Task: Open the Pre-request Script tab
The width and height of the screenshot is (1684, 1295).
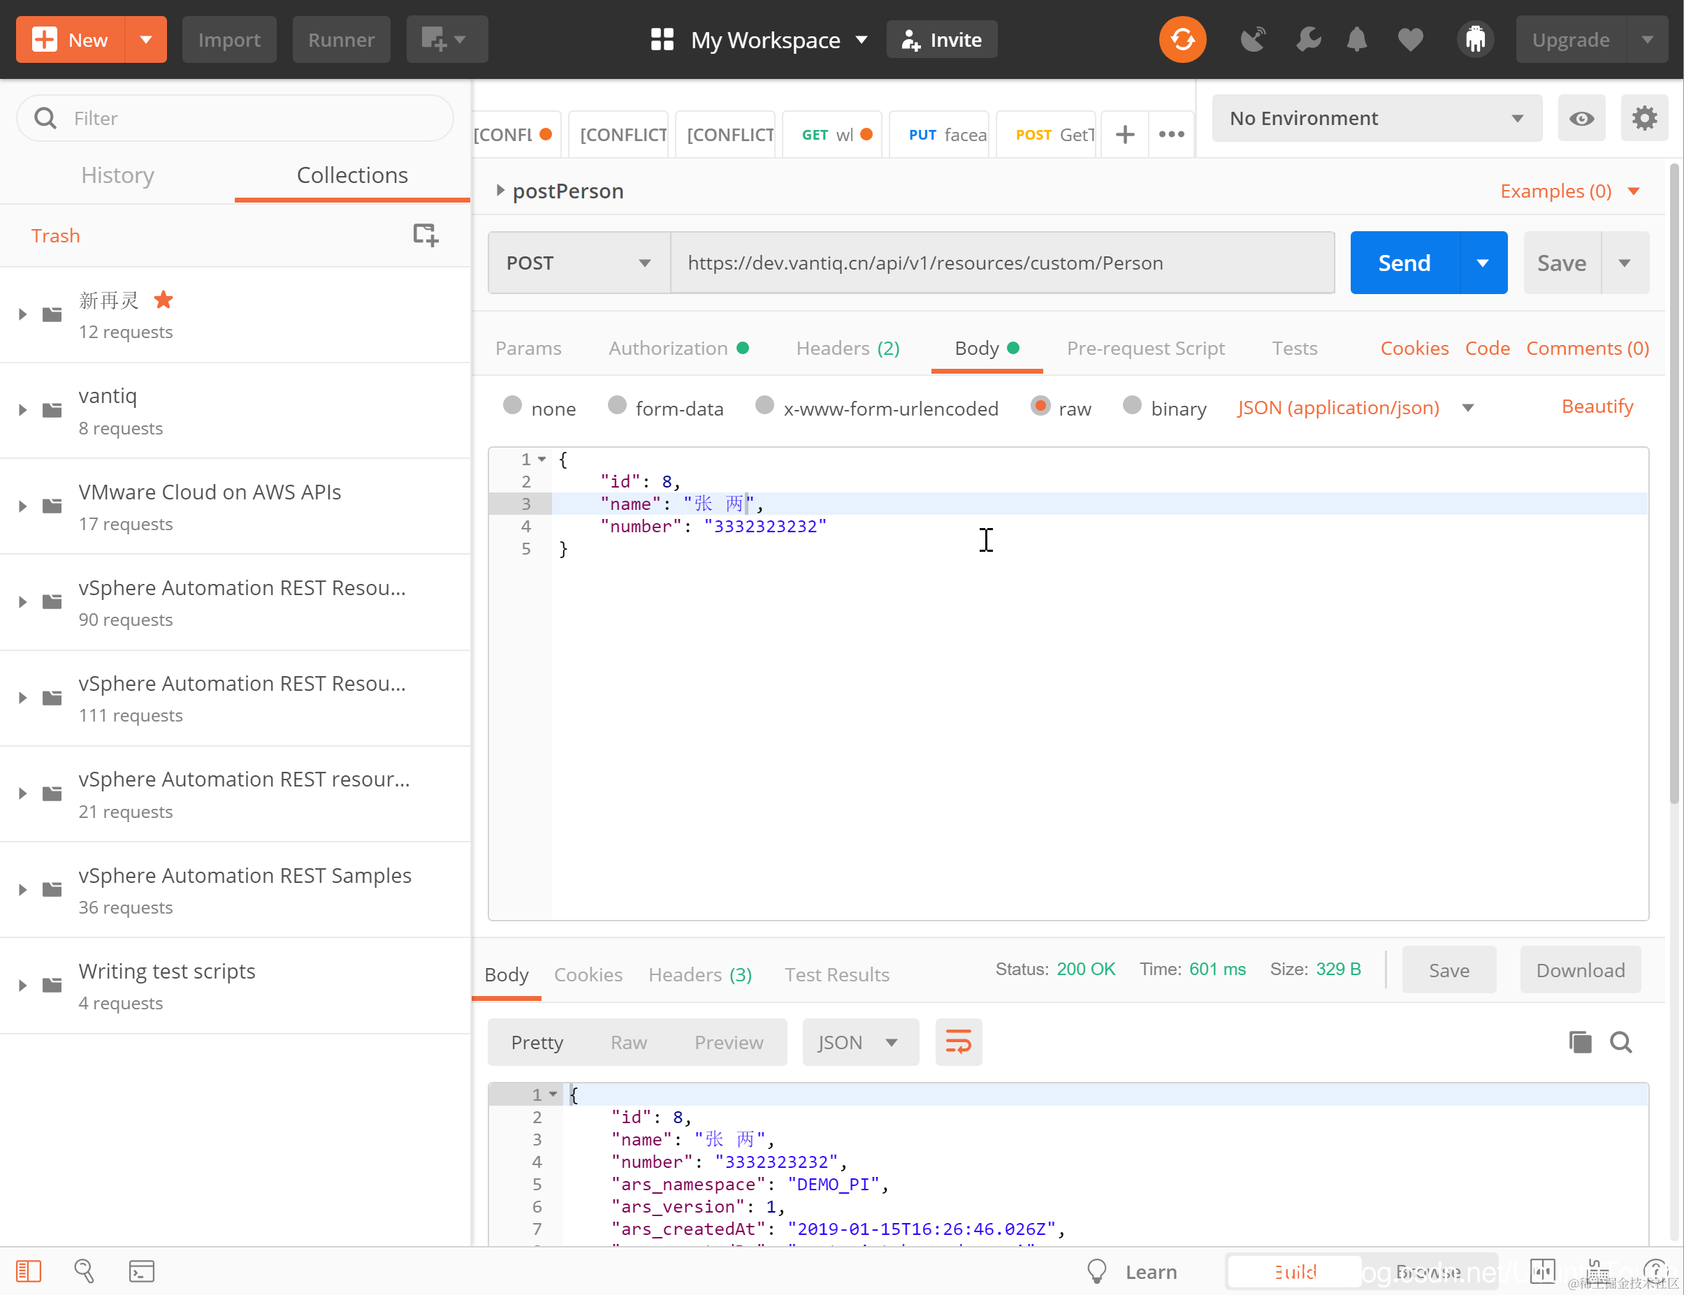Action: 1145,349
